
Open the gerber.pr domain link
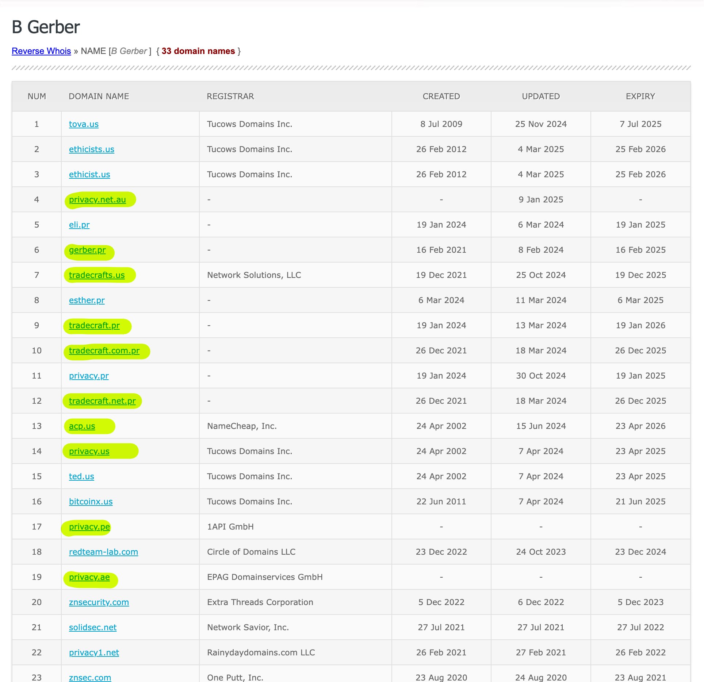[x=87, y=250]
